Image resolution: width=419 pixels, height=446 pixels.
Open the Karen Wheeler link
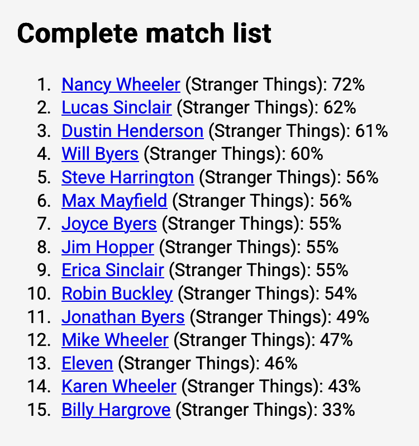point(119,386)
